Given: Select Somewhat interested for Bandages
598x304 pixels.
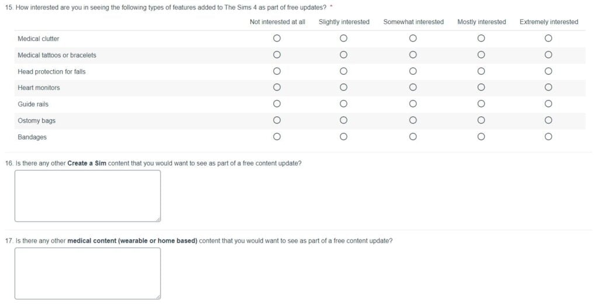Looking at the screenshot, I should point(413,137).
